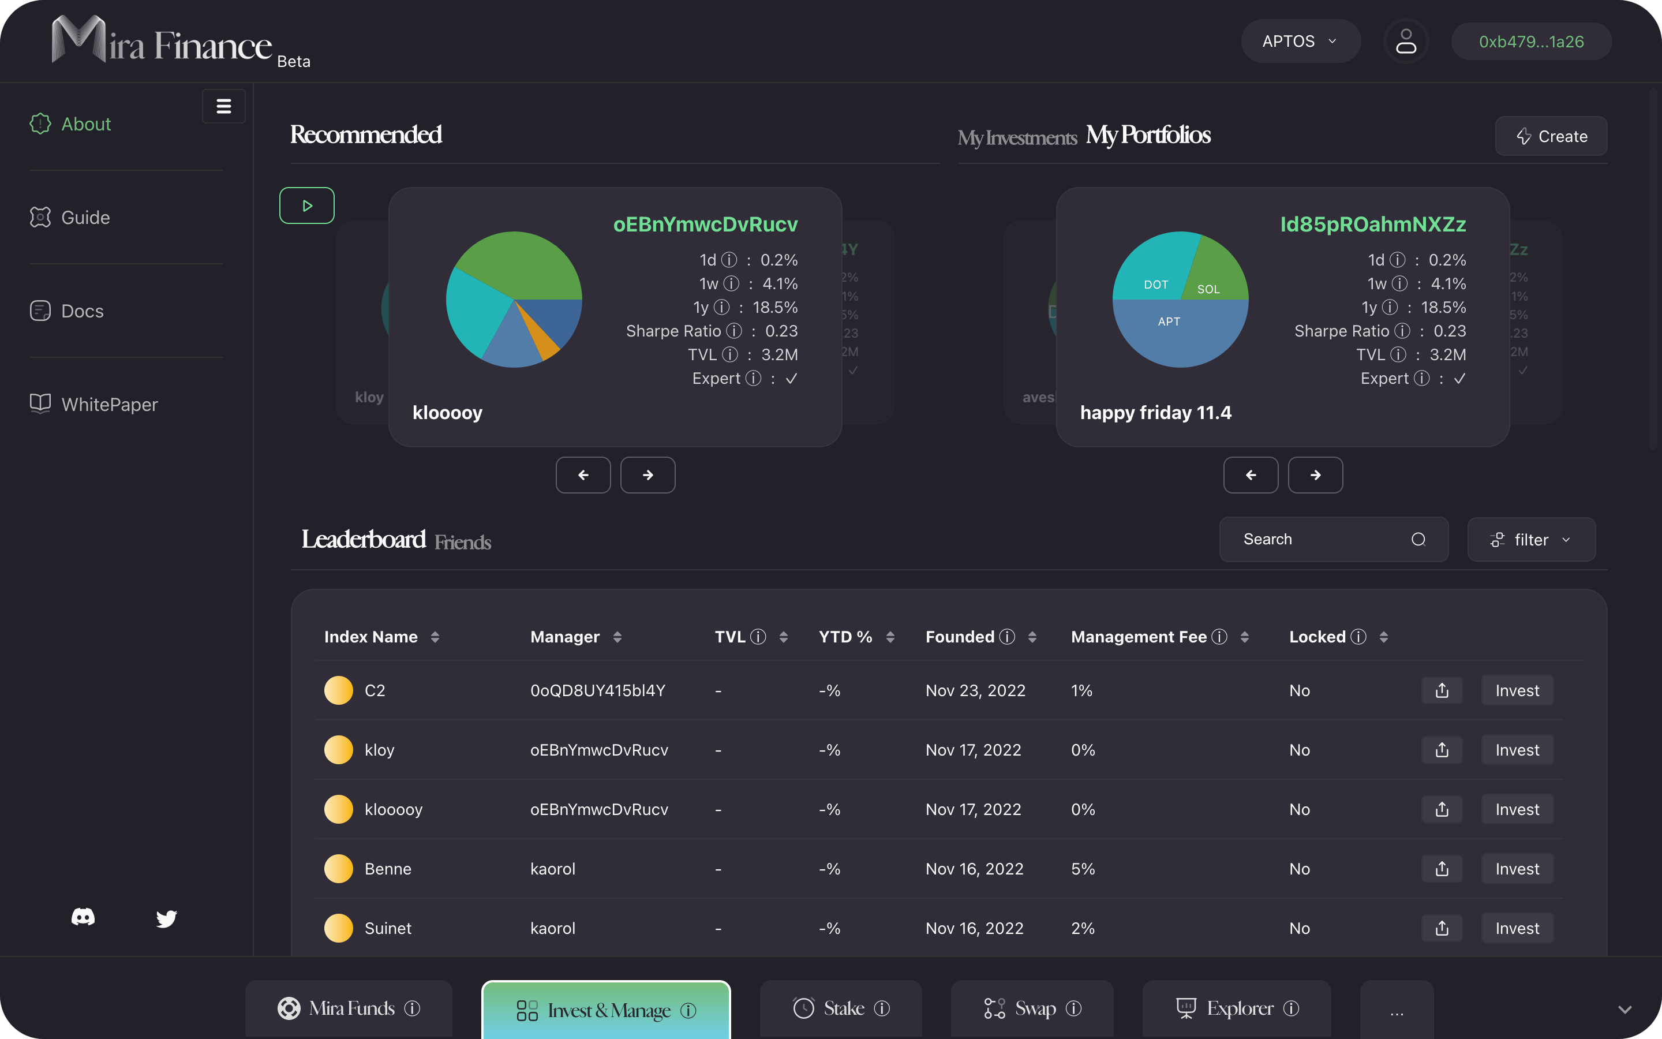This screenshot has height=1039, width=1662.
Task: Click the search magnifier icon
Action: pos(1418,540)
